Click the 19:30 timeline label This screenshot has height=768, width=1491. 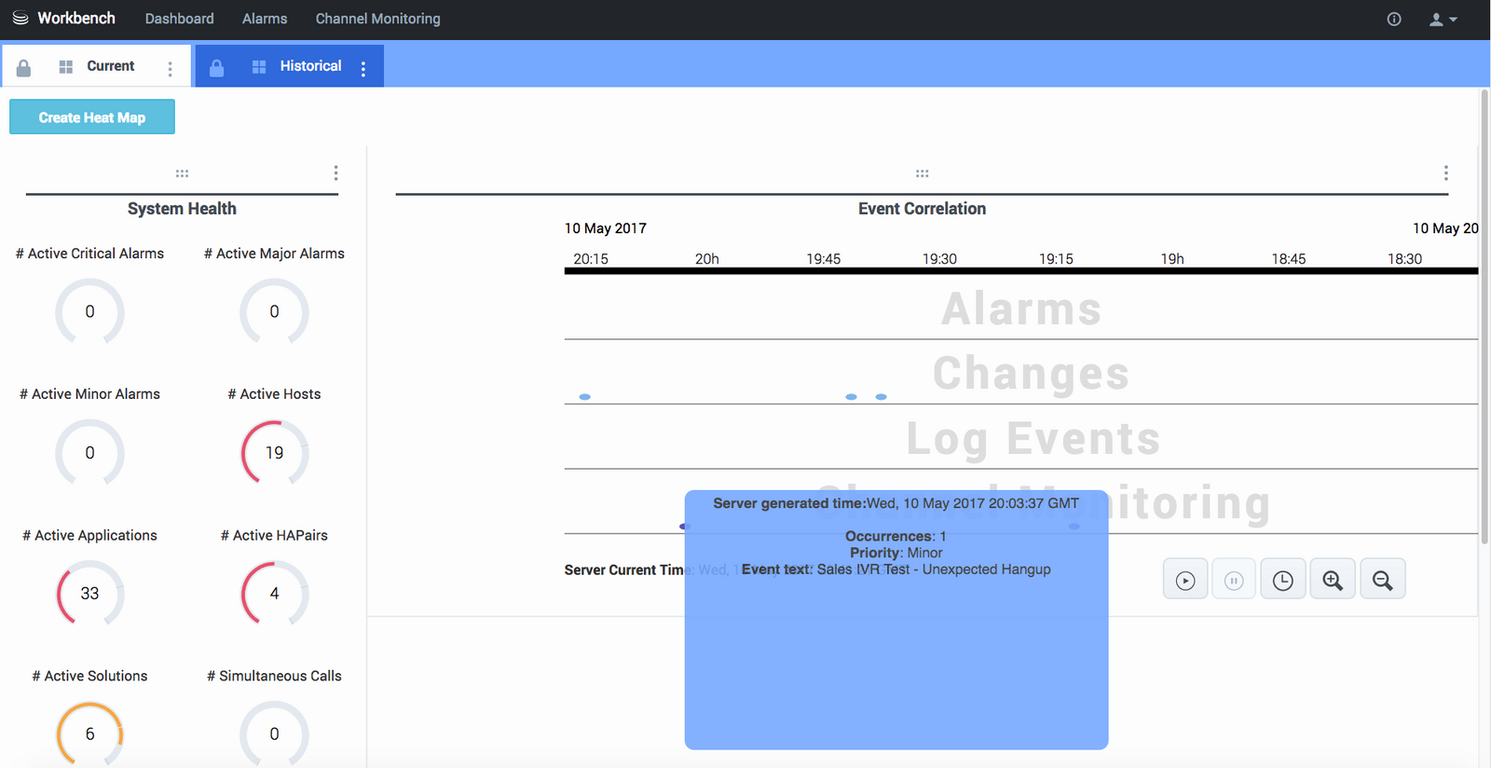pyautogui.click(x=939, y=259)
